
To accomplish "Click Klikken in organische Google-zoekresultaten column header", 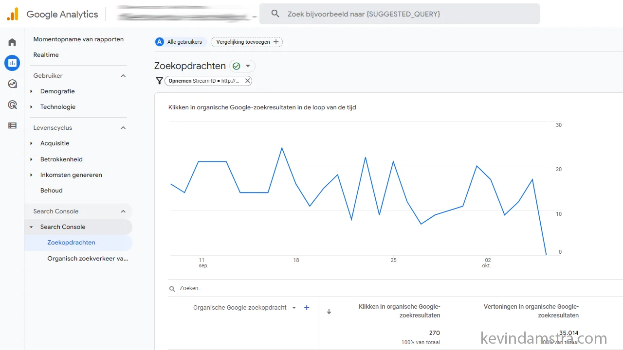I will (399, 311).
